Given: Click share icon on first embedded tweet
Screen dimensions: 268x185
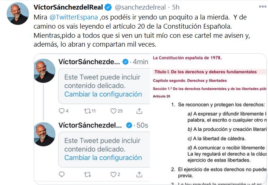Looking at the screenshot, I should click(139, 111).
